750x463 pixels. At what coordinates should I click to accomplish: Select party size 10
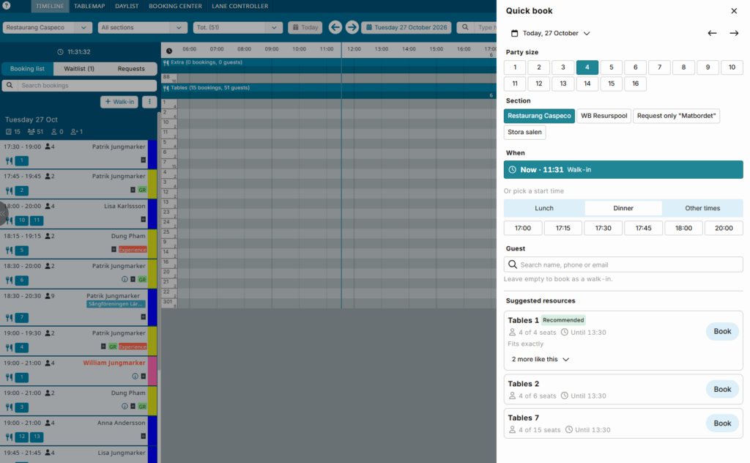tap(732, 67)
